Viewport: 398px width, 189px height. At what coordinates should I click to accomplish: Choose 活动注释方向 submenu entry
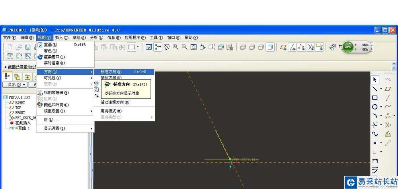coord(124,102)
